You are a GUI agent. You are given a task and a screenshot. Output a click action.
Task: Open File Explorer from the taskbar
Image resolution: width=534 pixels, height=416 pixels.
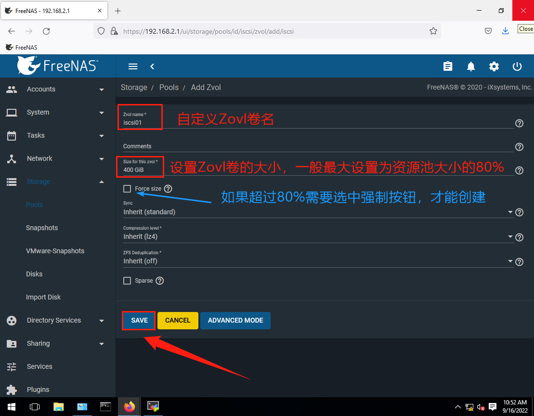click(59, 407)
